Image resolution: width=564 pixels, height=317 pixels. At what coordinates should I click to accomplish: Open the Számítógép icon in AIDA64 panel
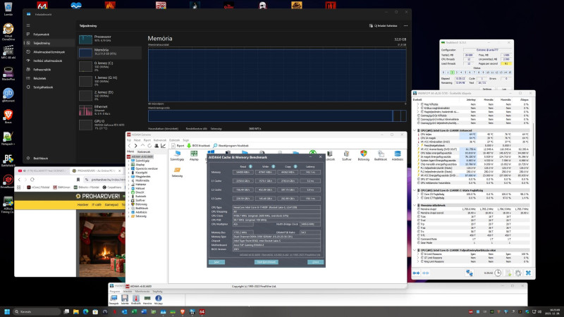(x=178, y=155)
